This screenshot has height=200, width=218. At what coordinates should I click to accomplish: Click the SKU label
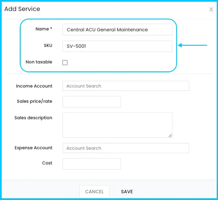click(x=48, y=46)
